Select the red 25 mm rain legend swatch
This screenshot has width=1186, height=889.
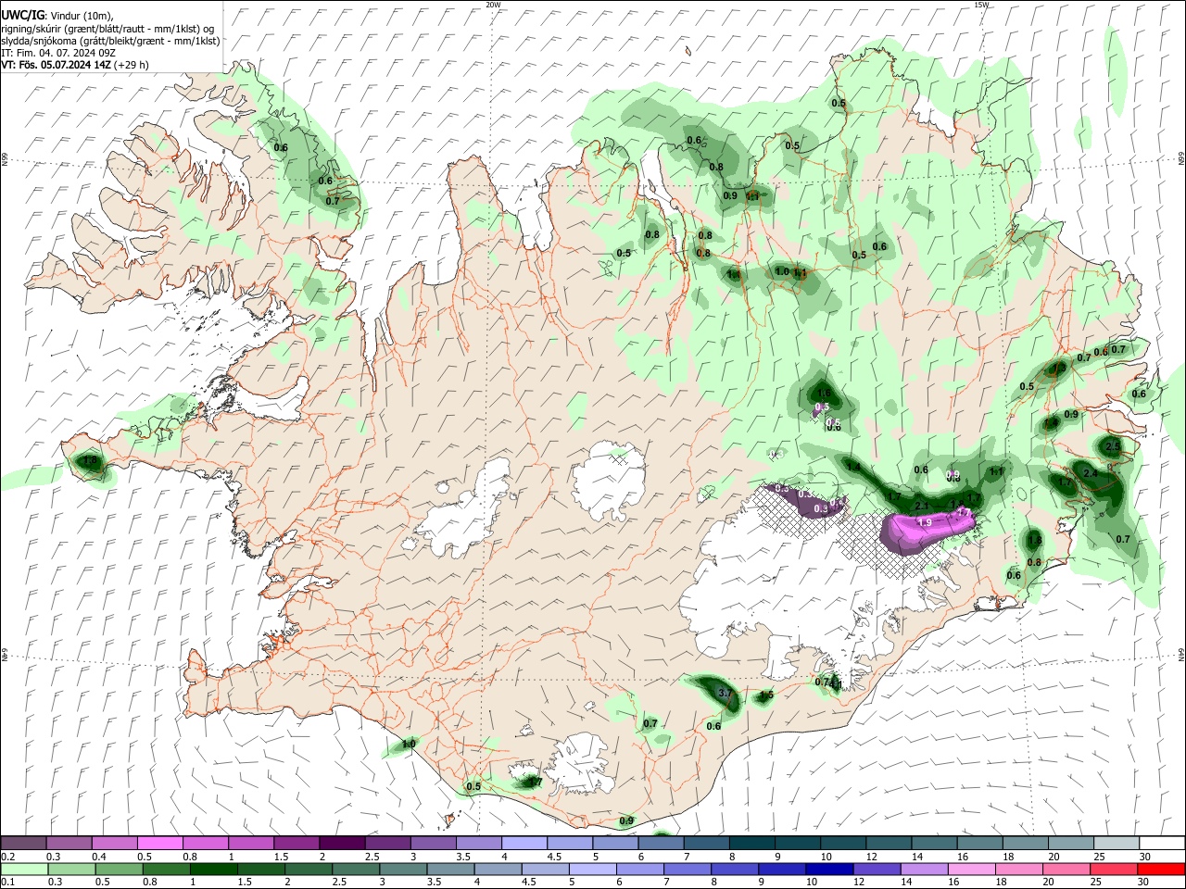1113,869
